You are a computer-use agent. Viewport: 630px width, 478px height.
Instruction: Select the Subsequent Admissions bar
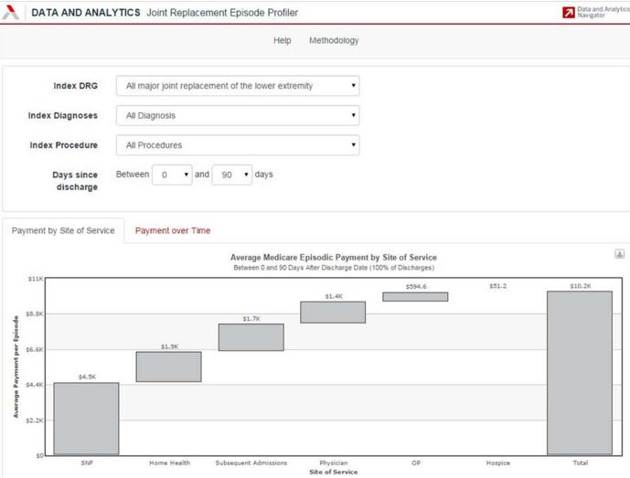click(x=251, y=337)
